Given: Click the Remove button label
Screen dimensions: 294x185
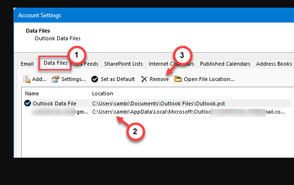Looking at the screenshot, I should 159,79.
